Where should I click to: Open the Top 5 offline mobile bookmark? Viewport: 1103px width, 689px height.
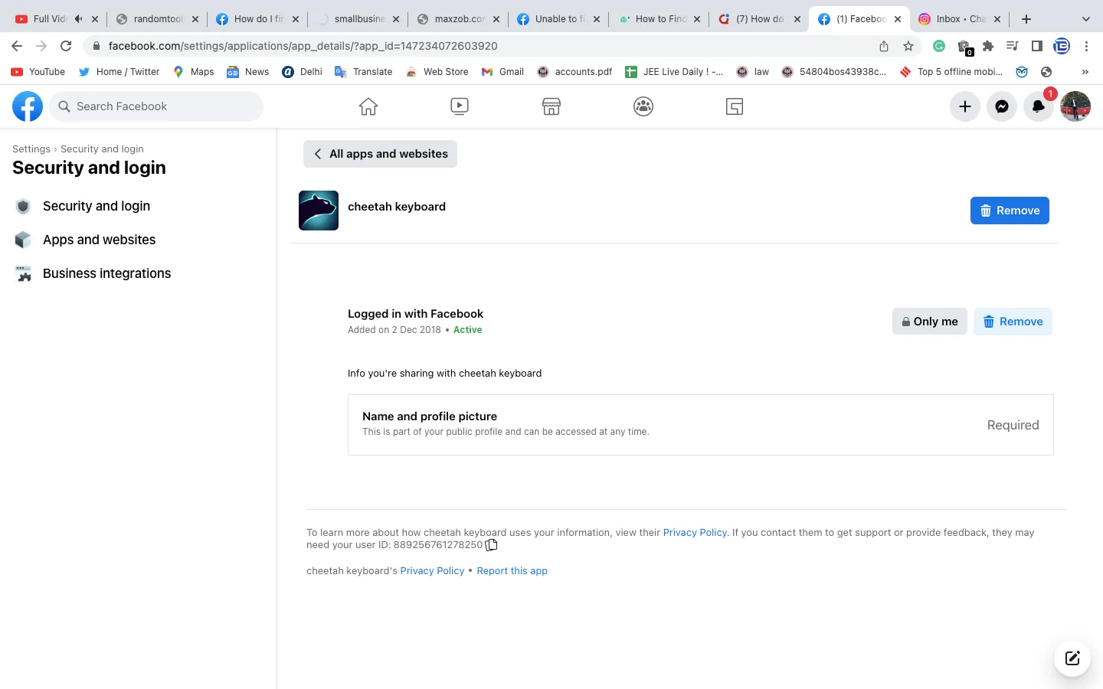click(951, 72)
